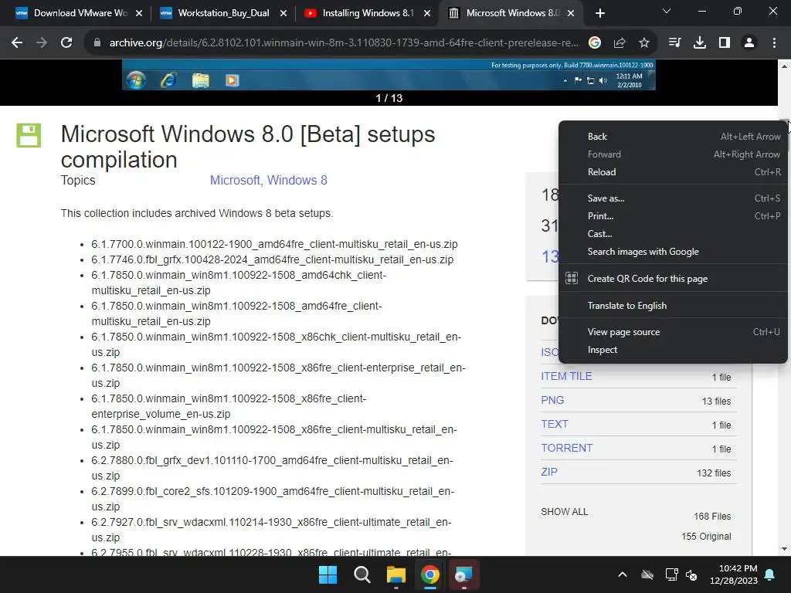Click the muted volume tray icon
This screenshot has width=791, height=593.
click(x=691, y=574)
